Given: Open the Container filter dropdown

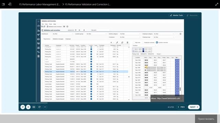Looking at the screenshot, I should (130, 37).
